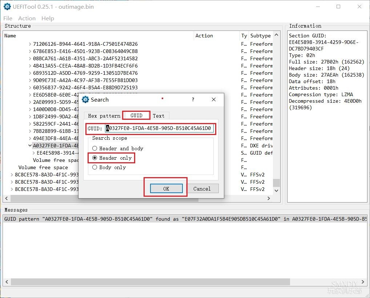The height and width of the screenshot is (298, 370).
Task: Click the Search dialog help question mark
Action: 193,99
